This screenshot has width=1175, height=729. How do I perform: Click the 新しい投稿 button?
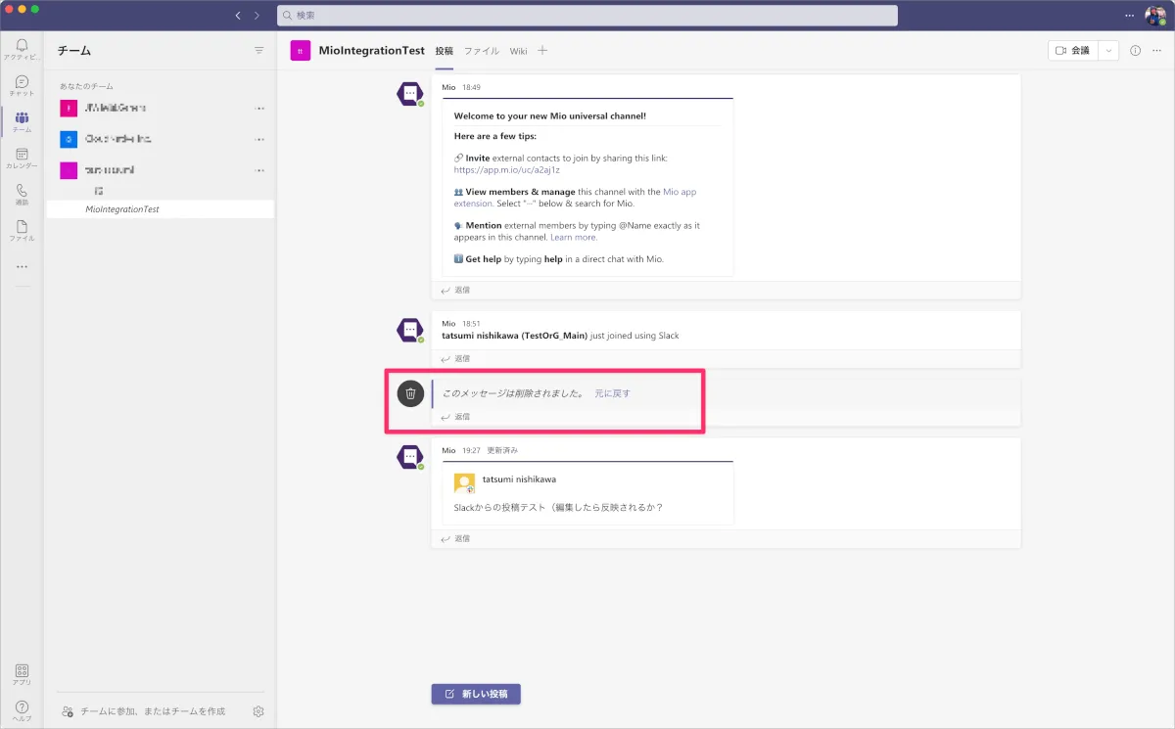pos(476,694)
